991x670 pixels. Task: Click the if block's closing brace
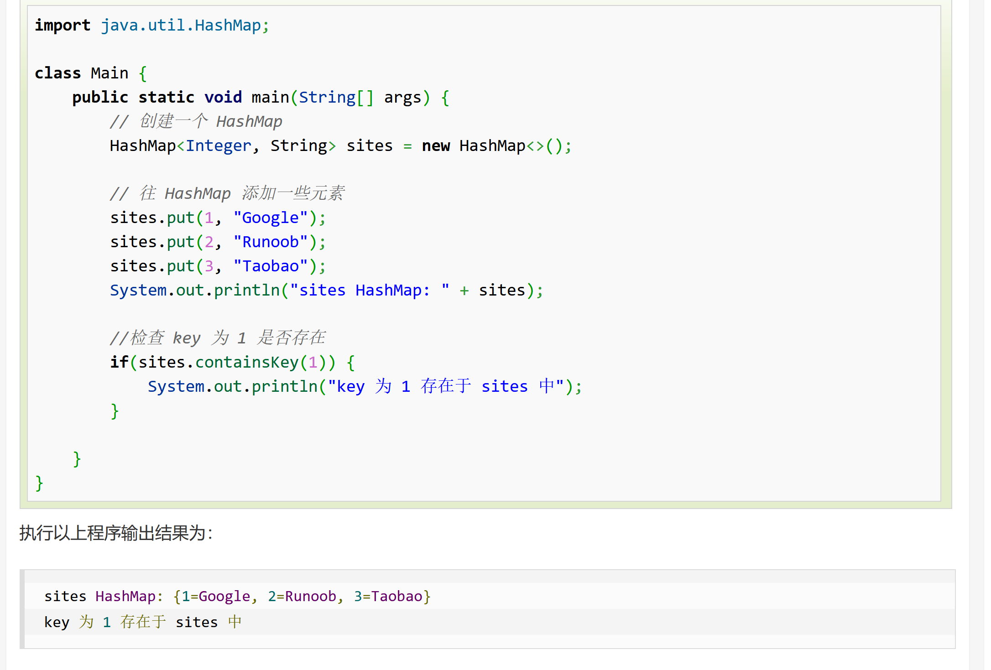[115, 410]
